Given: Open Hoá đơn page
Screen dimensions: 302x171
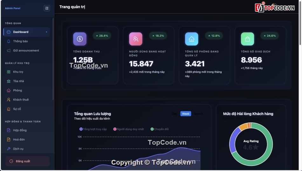Looking at the screenshot, I should pos(27,139).
